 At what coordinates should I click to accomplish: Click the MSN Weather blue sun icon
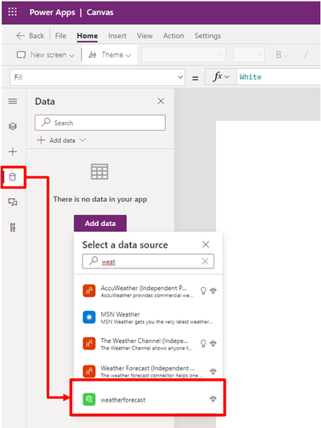[x=89, y=317]
